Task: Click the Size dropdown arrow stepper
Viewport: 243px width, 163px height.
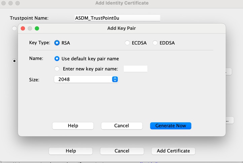Action: pos(115,79)
